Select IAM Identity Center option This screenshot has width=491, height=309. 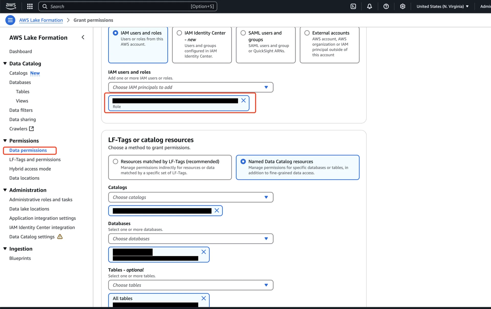[x=202, y=45]
